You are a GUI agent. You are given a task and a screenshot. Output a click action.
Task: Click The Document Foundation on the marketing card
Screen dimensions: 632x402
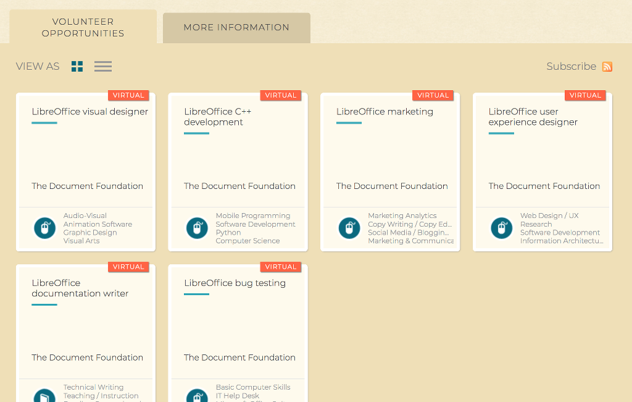[392, 186]
